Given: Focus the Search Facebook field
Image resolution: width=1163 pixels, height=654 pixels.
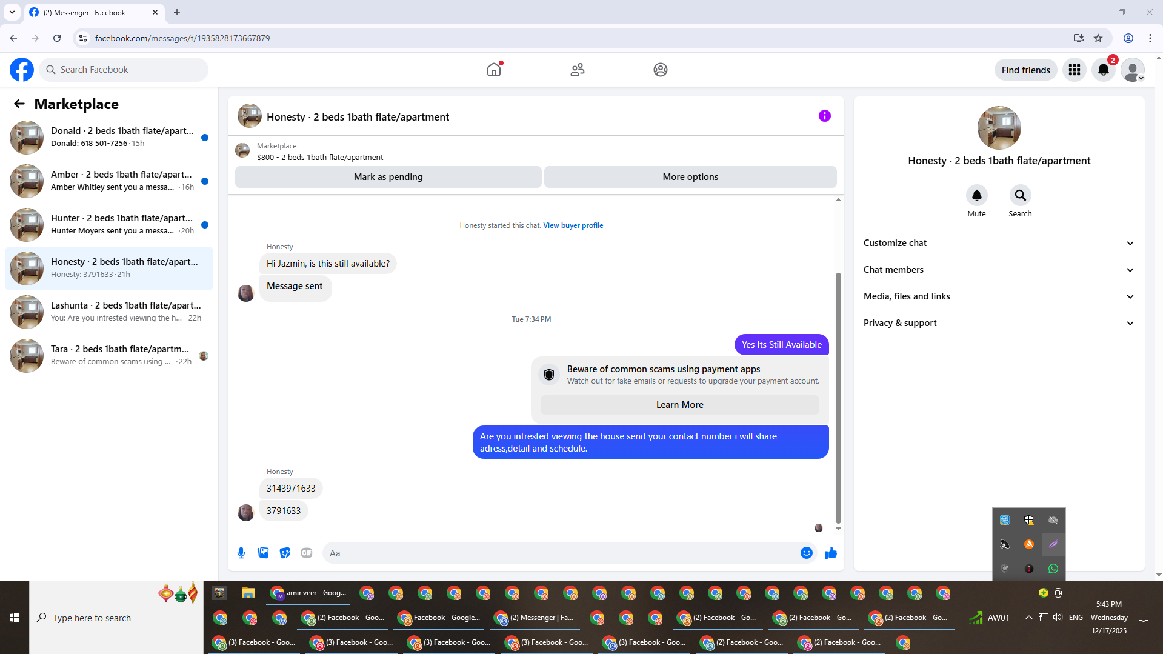Looking at the screenshot, I should (124, 70).
